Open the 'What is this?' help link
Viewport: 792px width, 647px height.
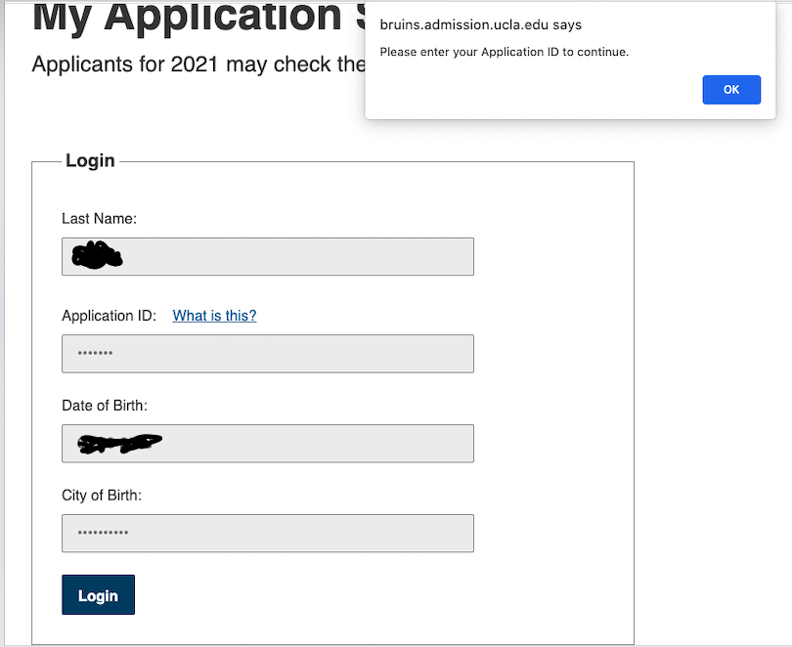tap(214, 316)
